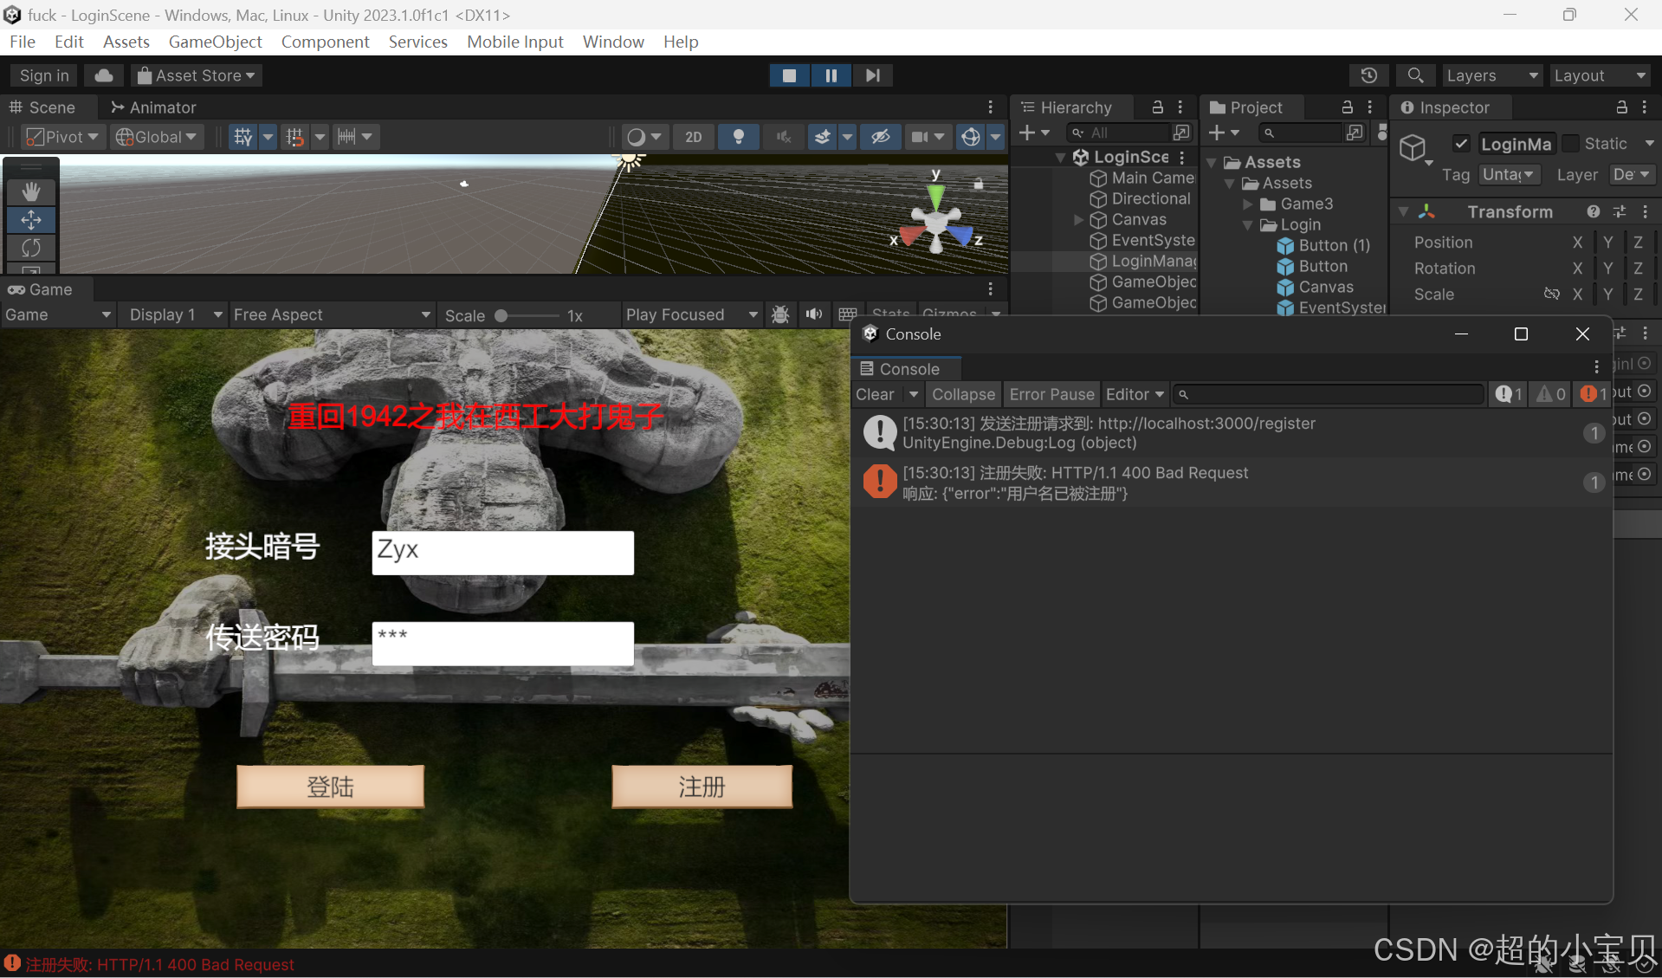Click the Console search field
The width and height of the screenshot is (1662, 978).
click(x=1329, y=394)
